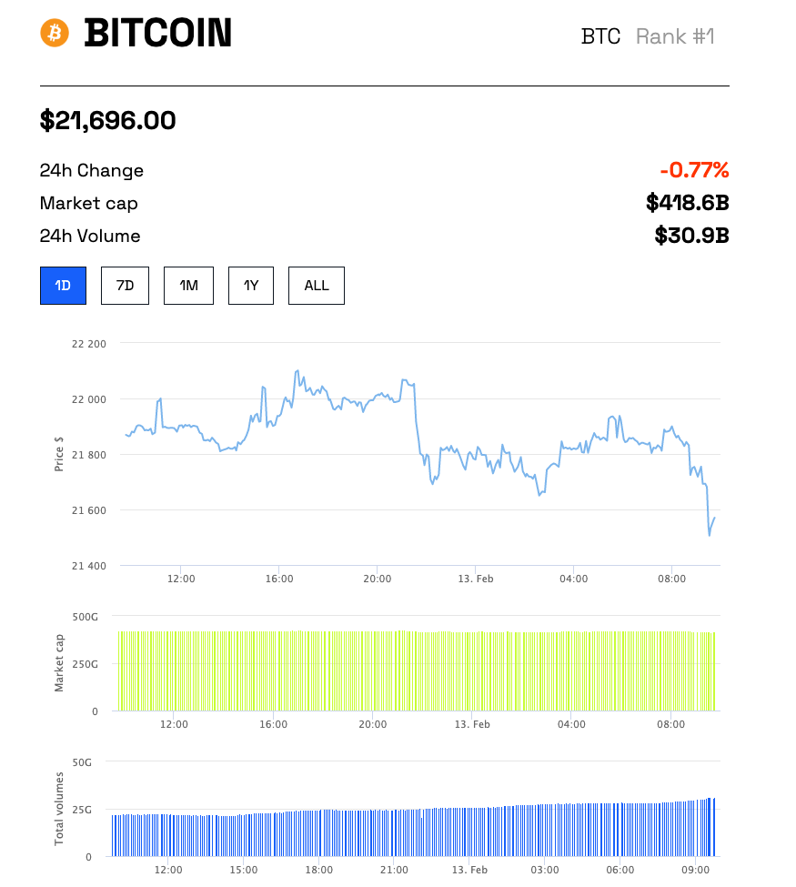
Task: Click the Price $ axis label
Action: coord(59,454)
